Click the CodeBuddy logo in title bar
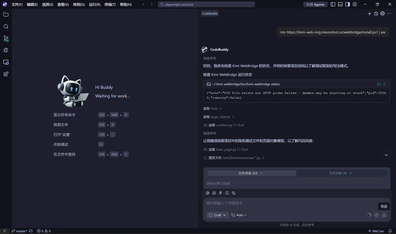 (5, 4)
